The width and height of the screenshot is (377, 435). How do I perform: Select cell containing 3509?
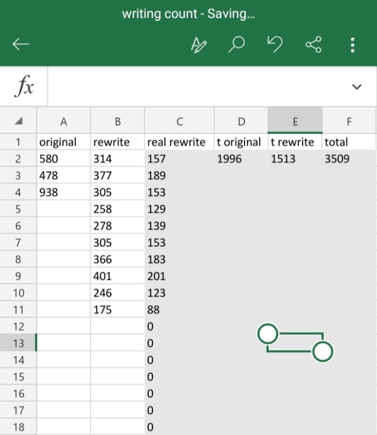coord(349,158)
